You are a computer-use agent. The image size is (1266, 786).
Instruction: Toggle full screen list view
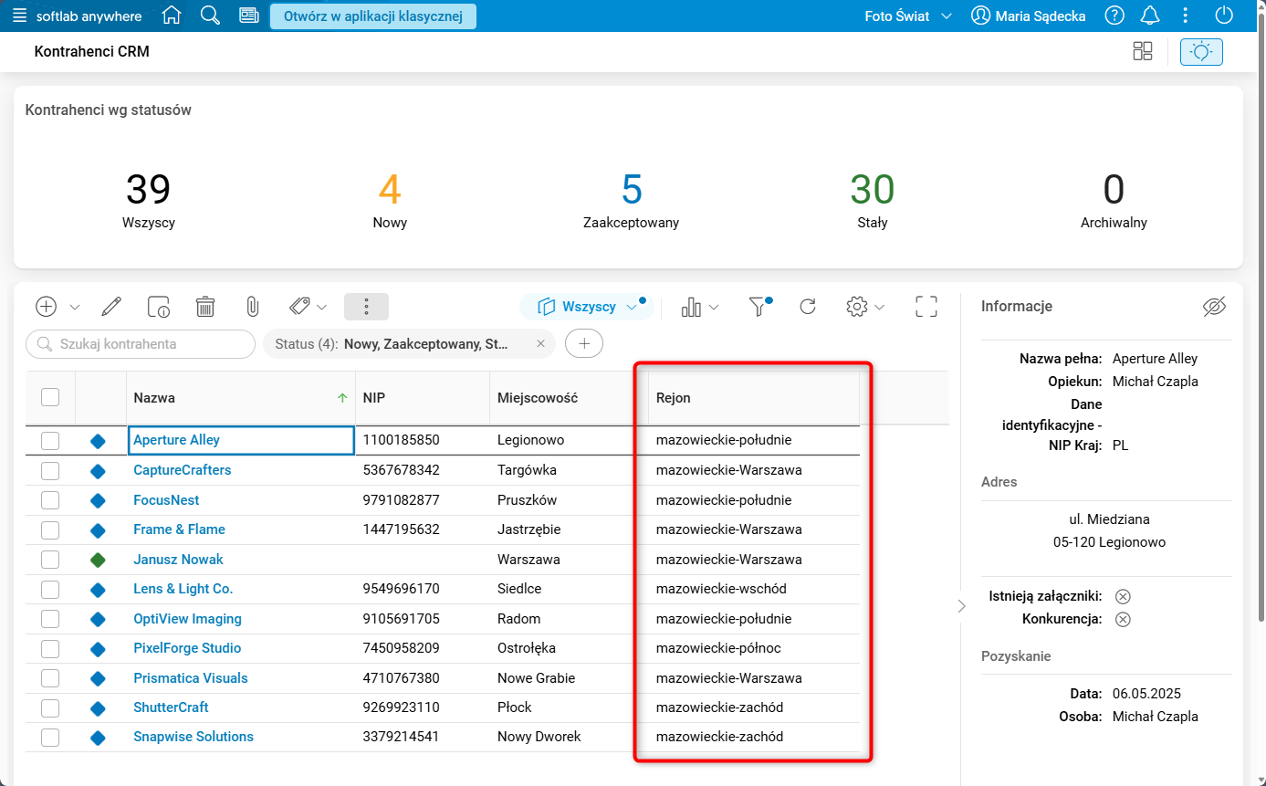(926, 307)
